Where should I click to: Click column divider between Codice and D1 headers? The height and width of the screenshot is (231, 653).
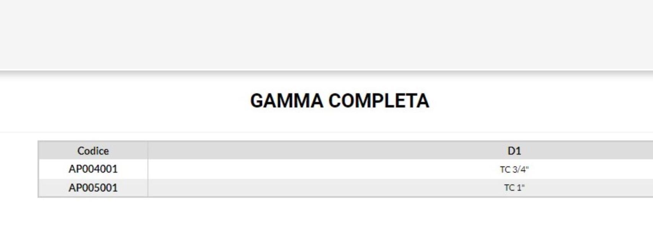148,151
